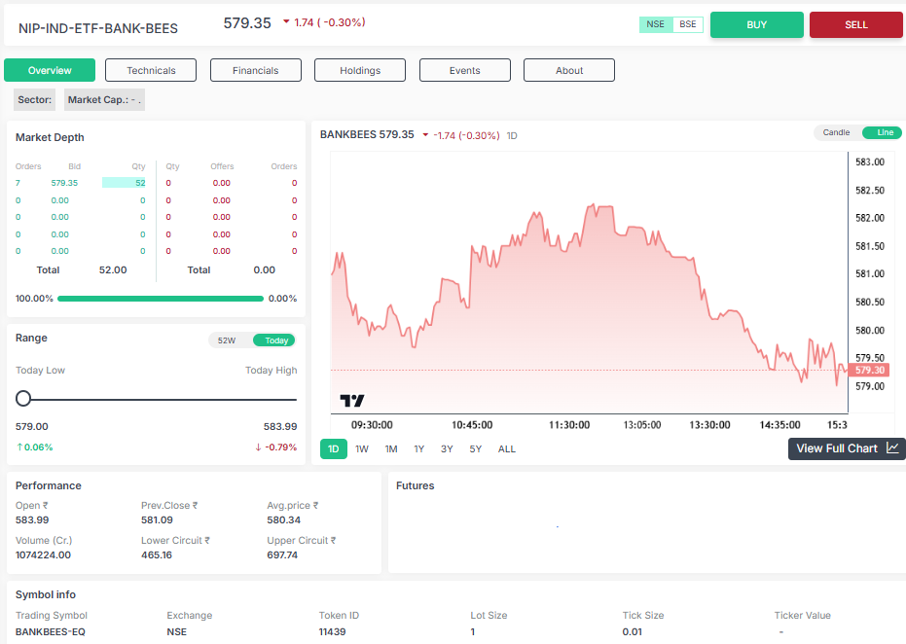Select NSE exchange toggle
The height and width of the screenshot is (644, 906).
click(x=655, y=24)
